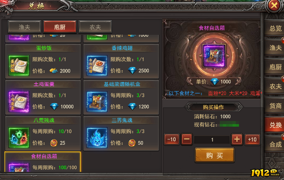Switch to the 渔夫 exchange tab

24,27
